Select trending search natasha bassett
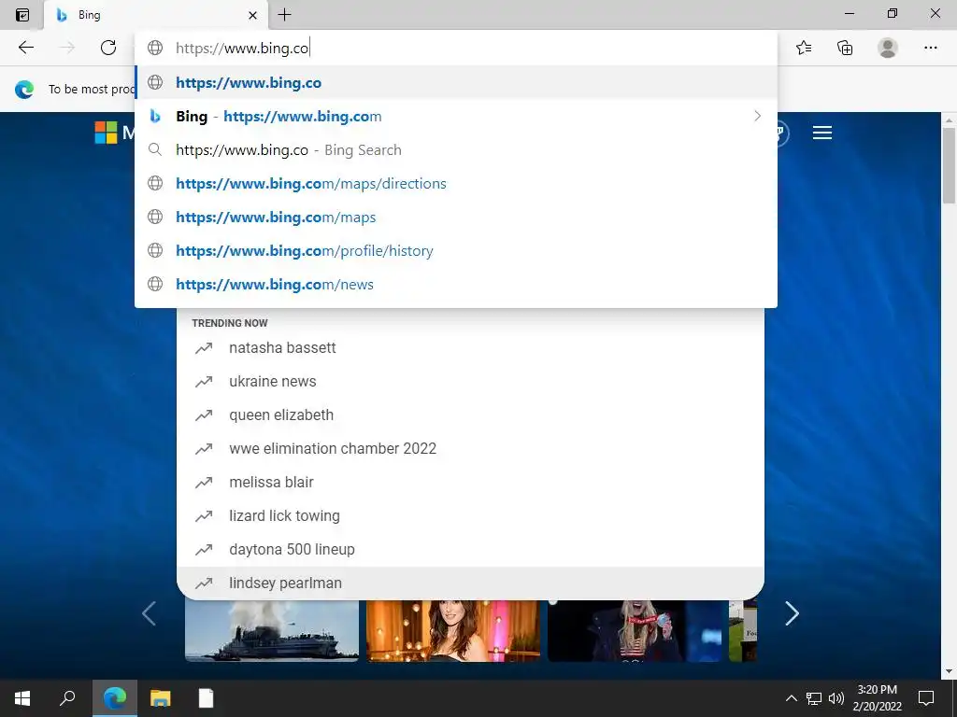The width and height of the screenshot is (957, 717). (470, 347)
